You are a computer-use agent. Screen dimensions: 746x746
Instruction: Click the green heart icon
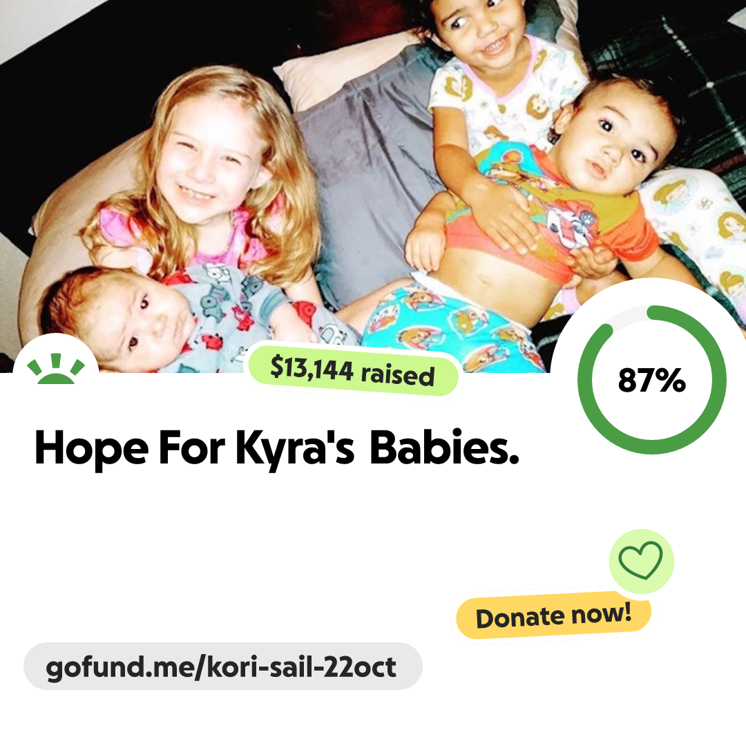[641, 561]
